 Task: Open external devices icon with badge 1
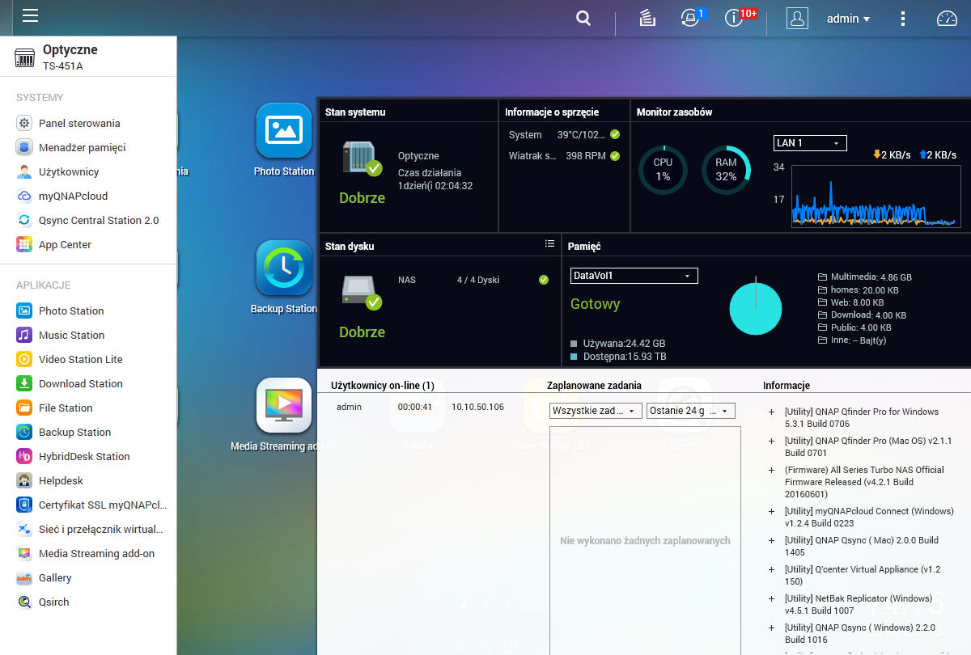[690, 18]
